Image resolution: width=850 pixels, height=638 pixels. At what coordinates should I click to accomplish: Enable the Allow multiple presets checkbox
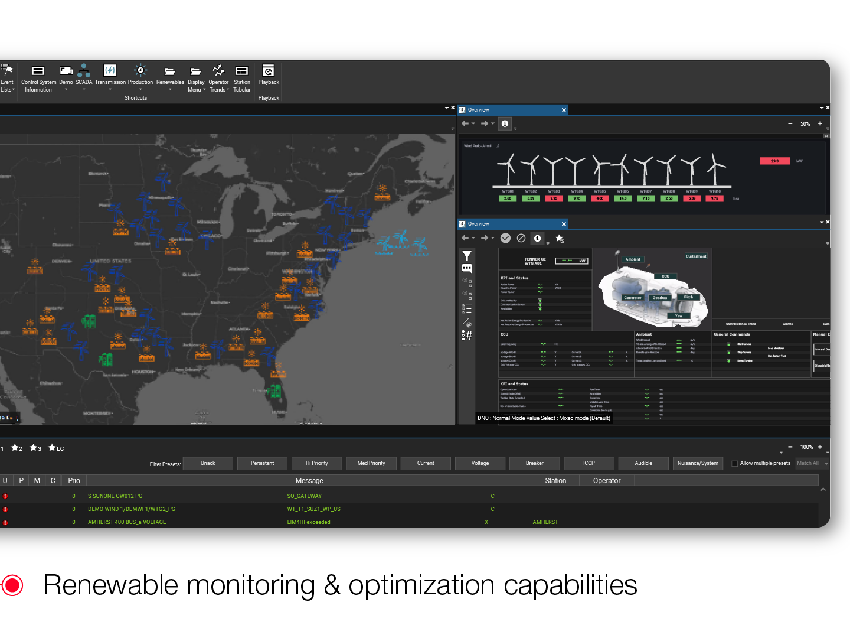(734, 463)
